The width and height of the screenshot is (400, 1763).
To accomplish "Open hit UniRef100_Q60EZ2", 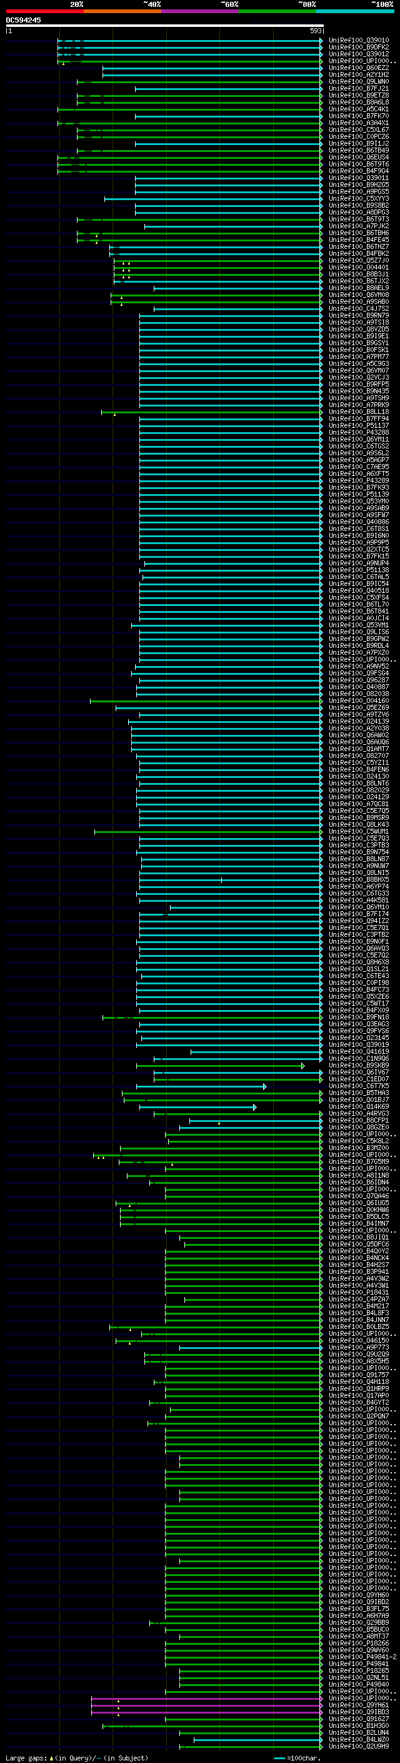I will click(x=358, y=68).
